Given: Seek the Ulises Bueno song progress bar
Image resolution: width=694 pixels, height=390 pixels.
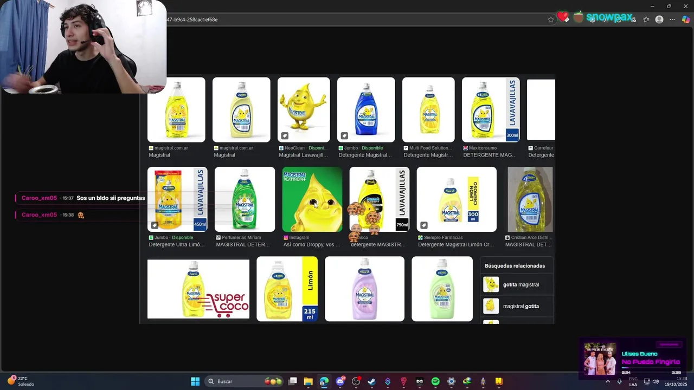Looking at the screenshot, I should (651, 368).
